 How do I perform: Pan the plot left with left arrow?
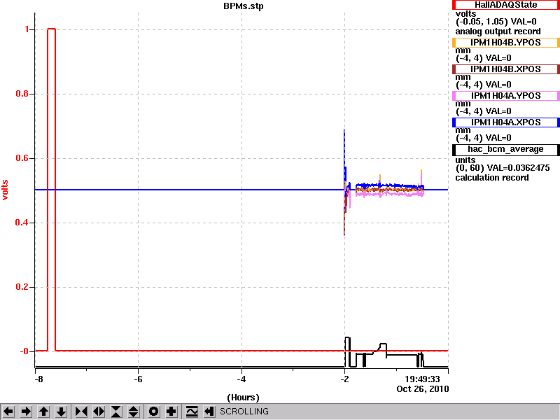pyautogui.click(x=8, y=412)
